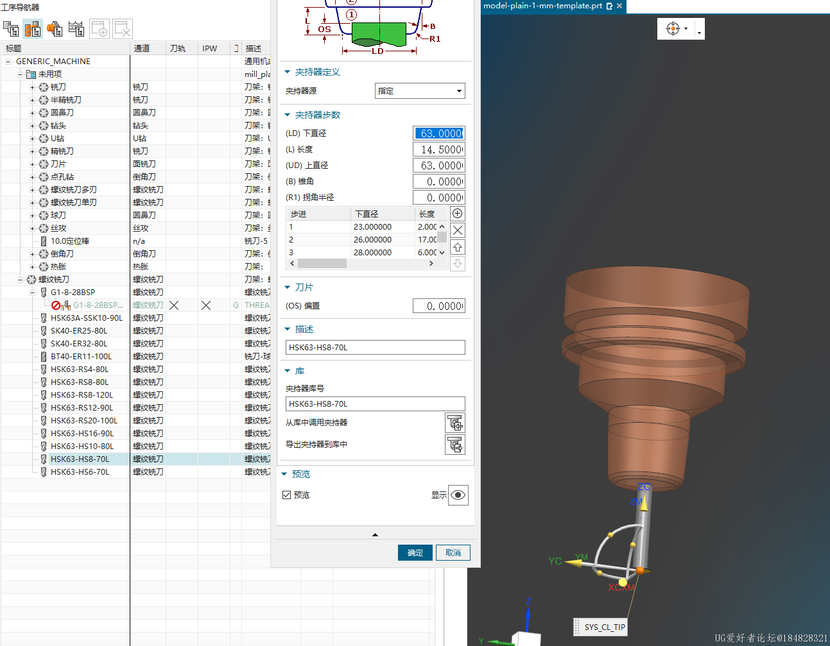Image resolution: width=830 pixels, height=646 pixels.
Task: Click the 描述 text field HSK63-HS8-70L
Action: (376, 348)
